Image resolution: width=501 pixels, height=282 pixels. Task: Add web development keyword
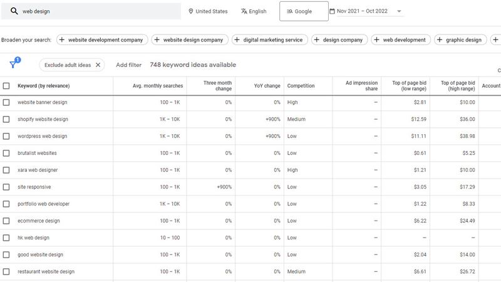401,39
